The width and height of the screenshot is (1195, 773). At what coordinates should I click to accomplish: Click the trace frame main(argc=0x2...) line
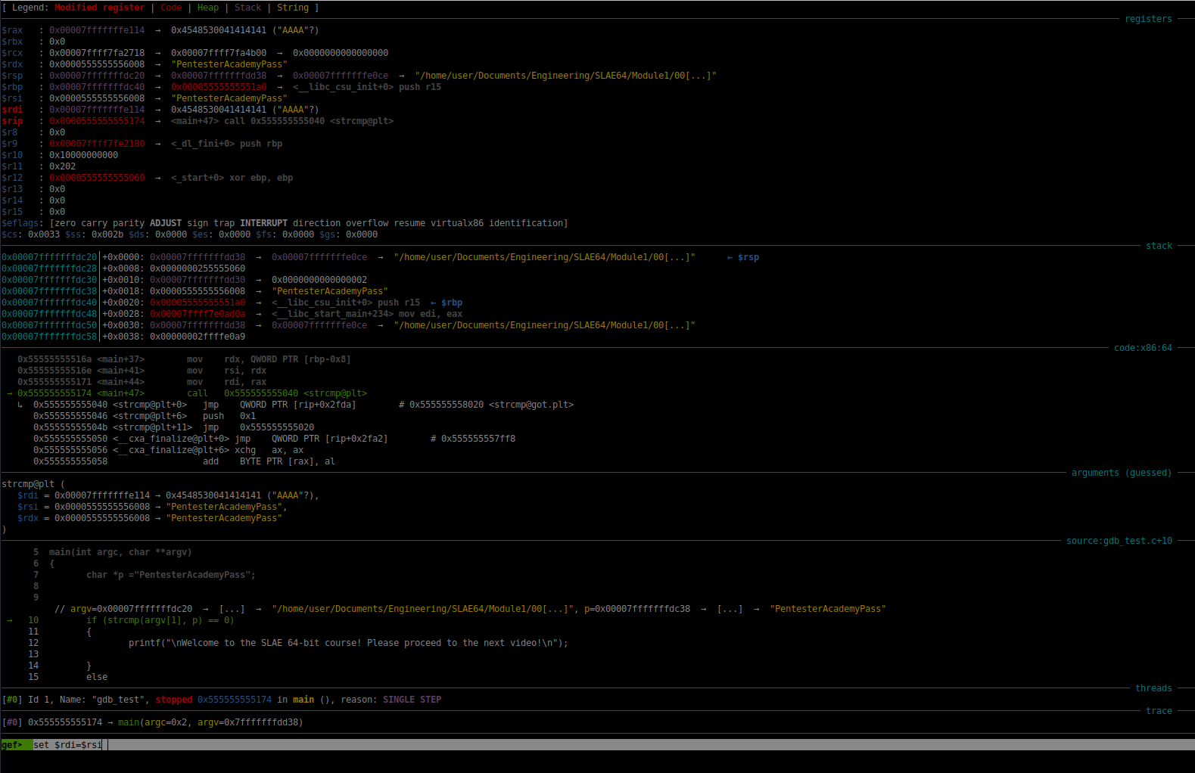(152, 722)
